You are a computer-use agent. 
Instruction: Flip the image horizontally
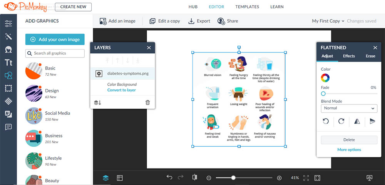(357, 121)
